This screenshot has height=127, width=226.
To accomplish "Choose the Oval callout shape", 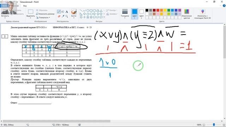I will point(98,17).
